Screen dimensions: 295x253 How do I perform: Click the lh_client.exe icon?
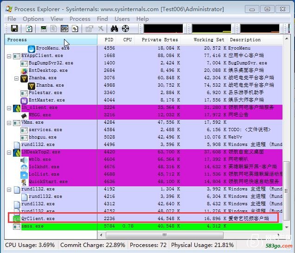tap(17, 108)
